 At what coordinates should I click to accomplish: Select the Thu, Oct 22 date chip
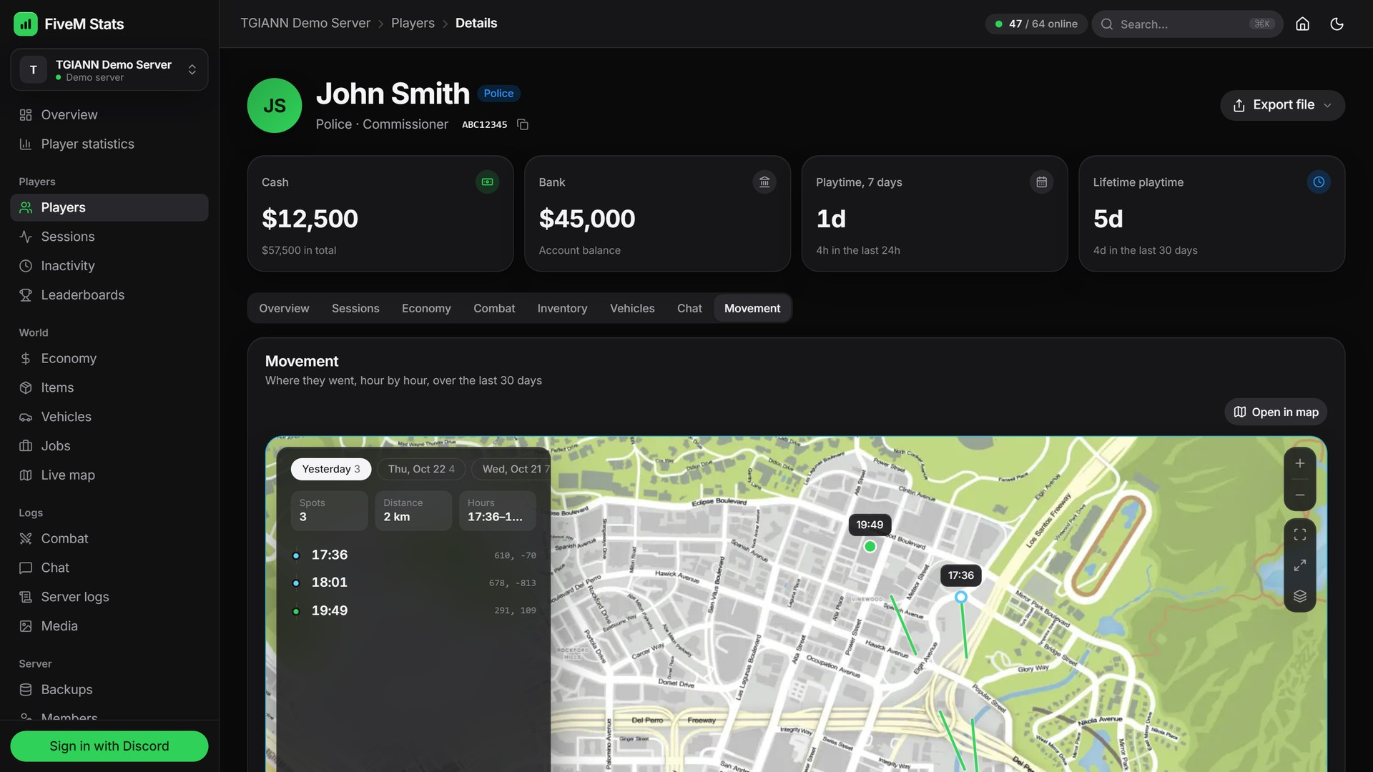[x=421, y=469]
